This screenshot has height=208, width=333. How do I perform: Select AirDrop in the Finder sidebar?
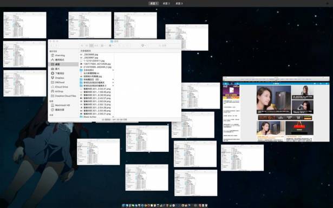[59, 91]
